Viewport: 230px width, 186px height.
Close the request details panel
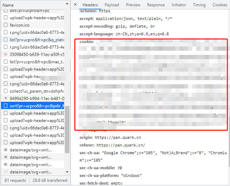[x=75, y=5]
